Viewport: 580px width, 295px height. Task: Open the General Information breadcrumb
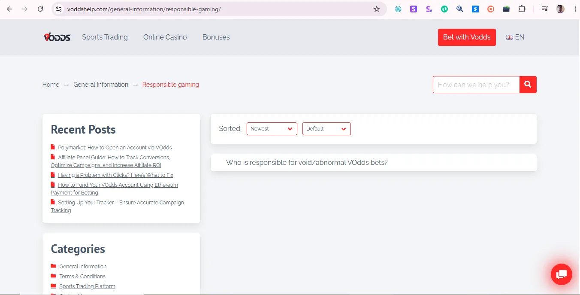[x=101, y=85]
